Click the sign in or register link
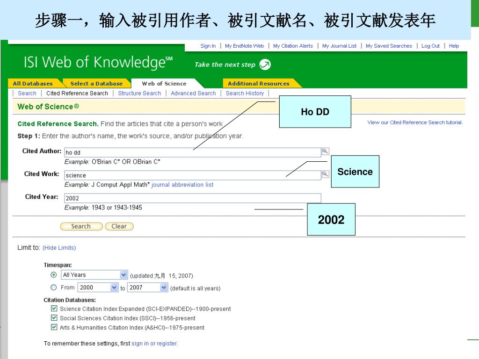The height and width of the screenshot is (359, 479). (x=154, y=344)
